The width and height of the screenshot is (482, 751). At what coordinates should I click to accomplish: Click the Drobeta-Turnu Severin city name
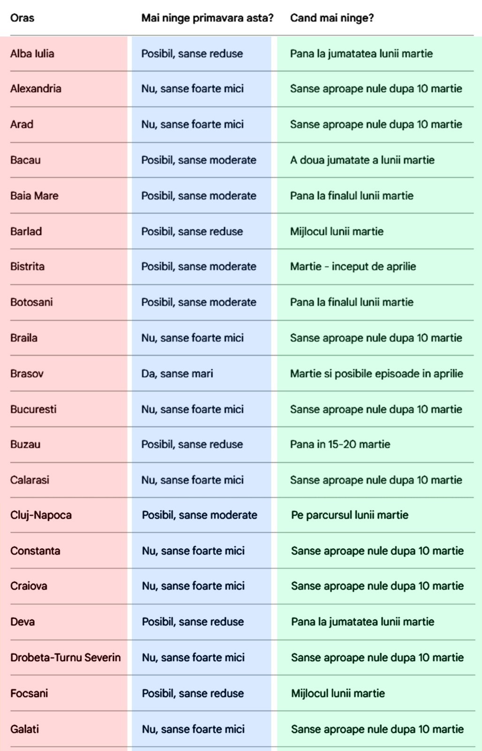[x=65, y=657]
